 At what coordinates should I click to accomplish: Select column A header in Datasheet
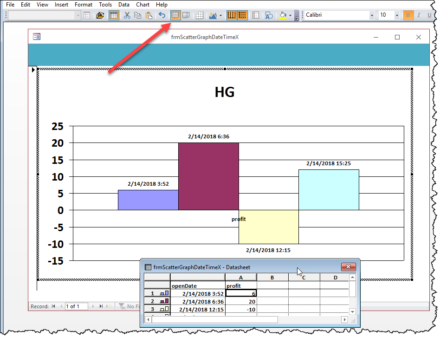(x=241, y=278)
